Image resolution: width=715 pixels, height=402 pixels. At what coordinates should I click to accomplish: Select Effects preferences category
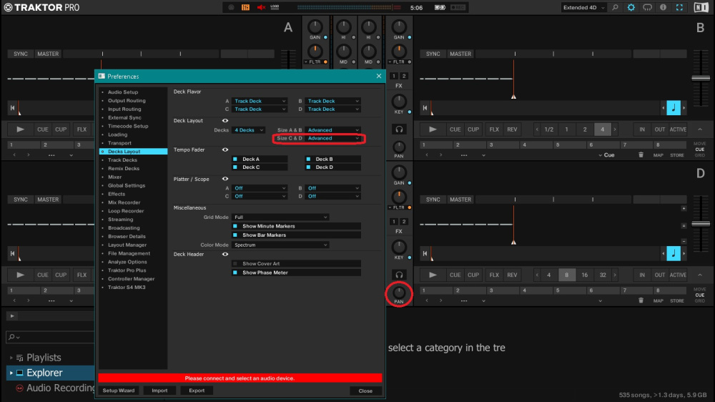tap(117, 194)
